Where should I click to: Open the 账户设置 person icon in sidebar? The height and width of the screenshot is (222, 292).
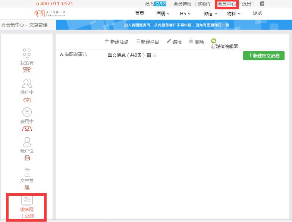(x=27, y=141)
